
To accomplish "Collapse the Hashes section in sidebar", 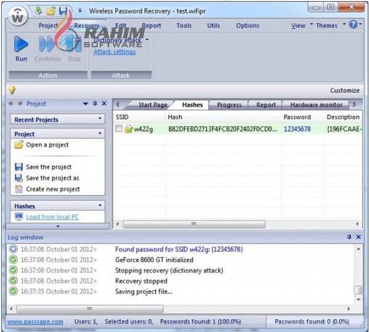I will (100, 205).
